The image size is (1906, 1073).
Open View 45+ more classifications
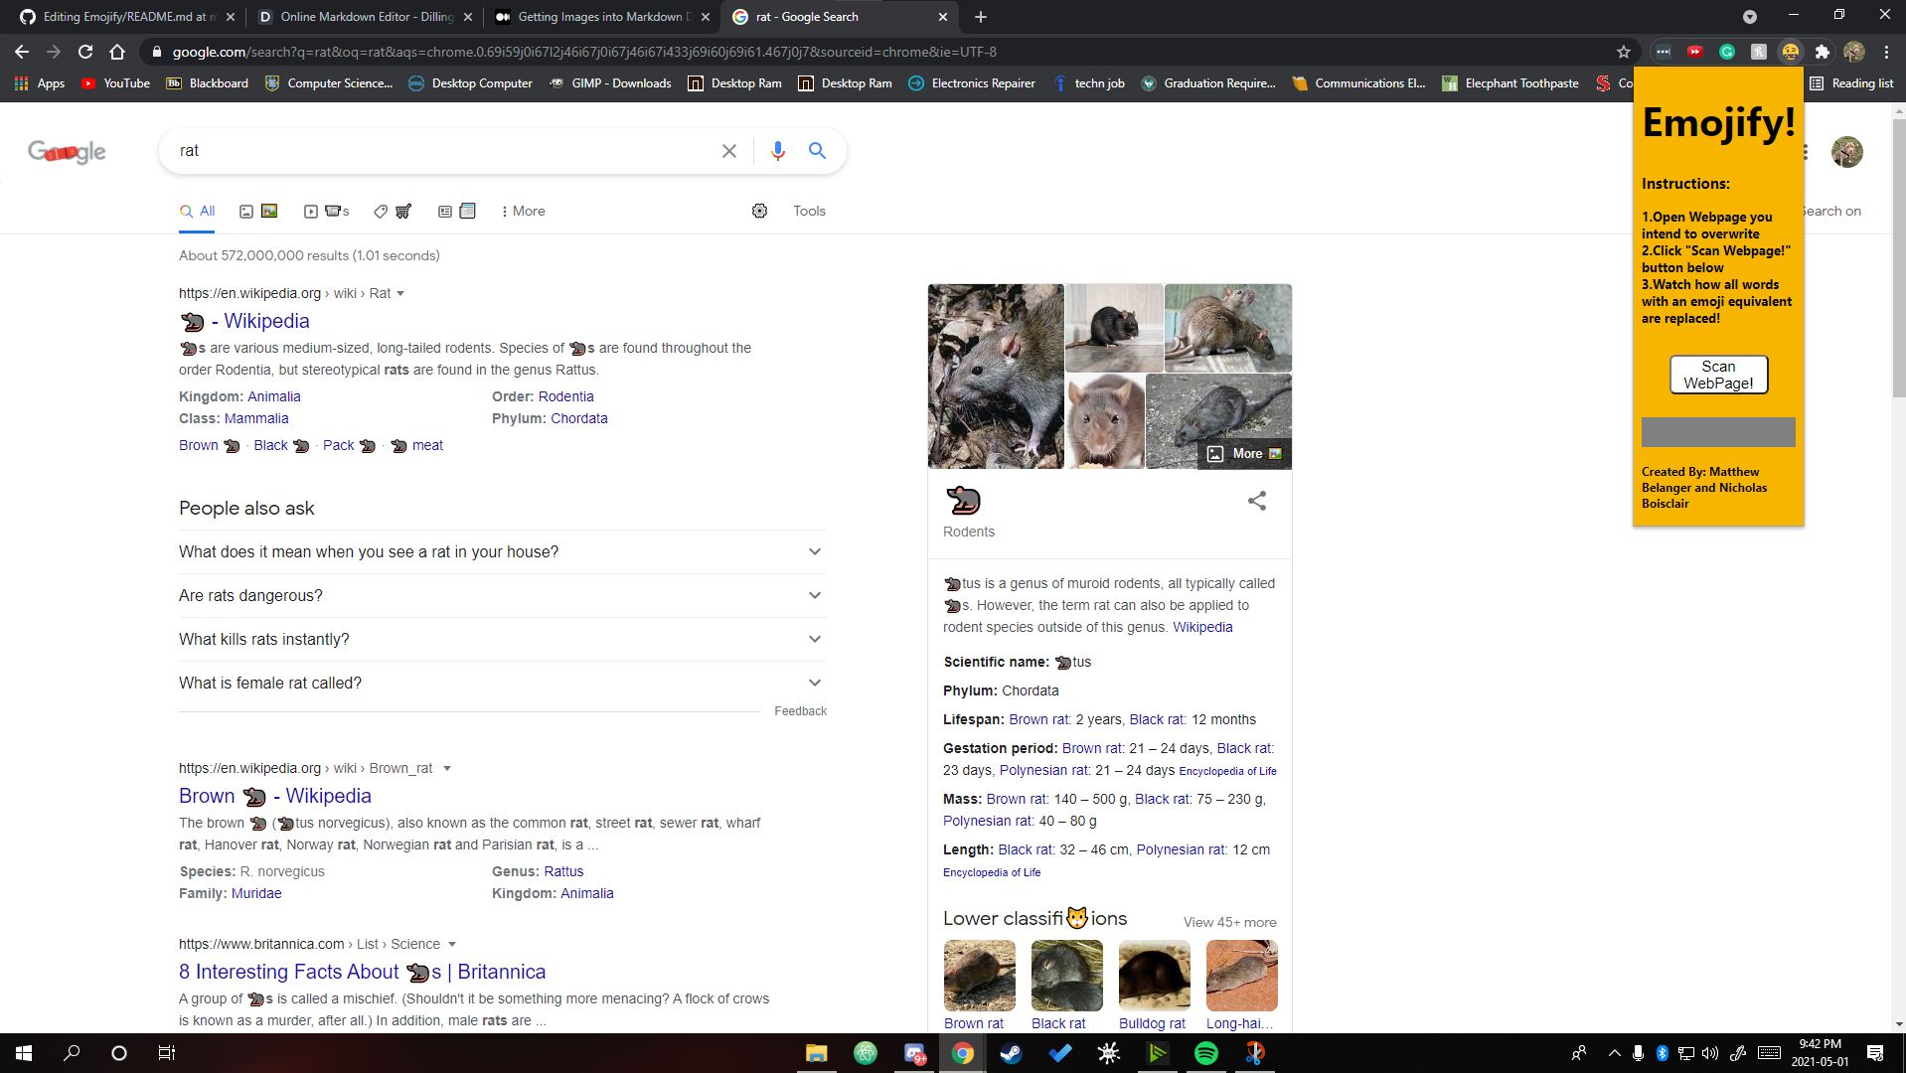pyautogui.click(x=1229, y=922)
